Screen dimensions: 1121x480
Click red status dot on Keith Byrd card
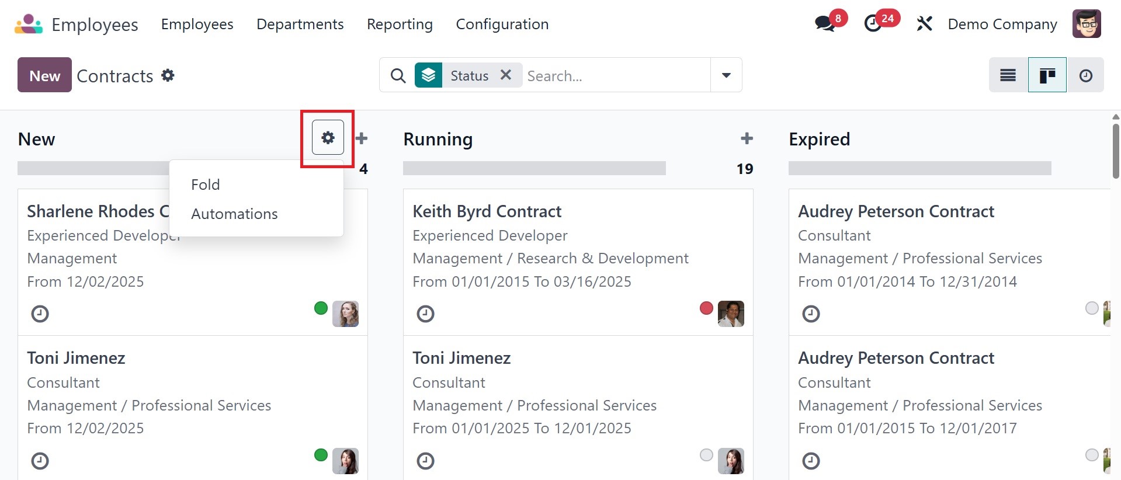click(706, 308)
